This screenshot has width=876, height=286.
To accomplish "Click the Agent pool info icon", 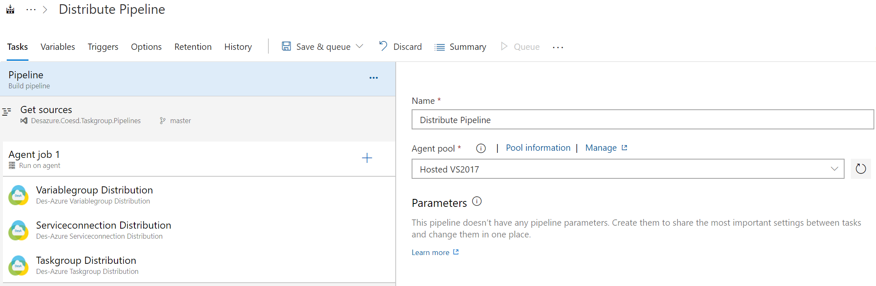I will [x=481, y=148].
